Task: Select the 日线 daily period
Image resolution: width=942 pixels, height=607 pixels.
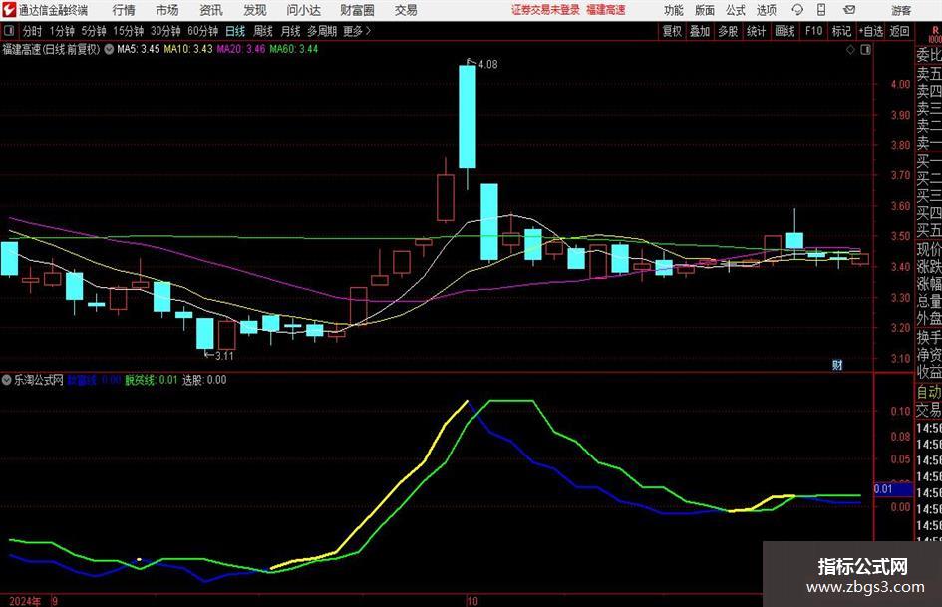Action: point(235,31)
